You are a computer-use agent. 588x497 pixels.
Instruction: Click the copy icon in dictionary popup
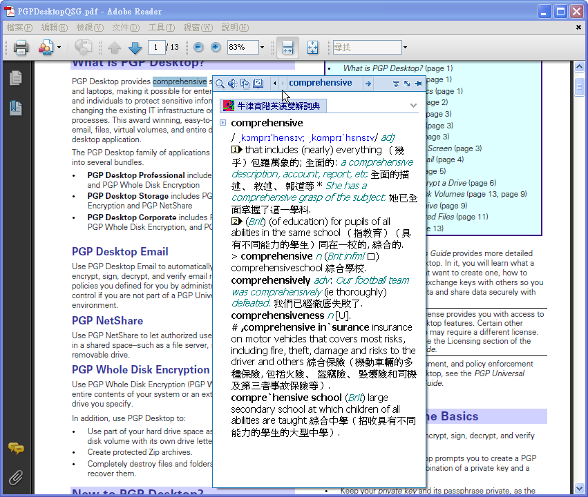pyautogui.click(x=245, y=84)
